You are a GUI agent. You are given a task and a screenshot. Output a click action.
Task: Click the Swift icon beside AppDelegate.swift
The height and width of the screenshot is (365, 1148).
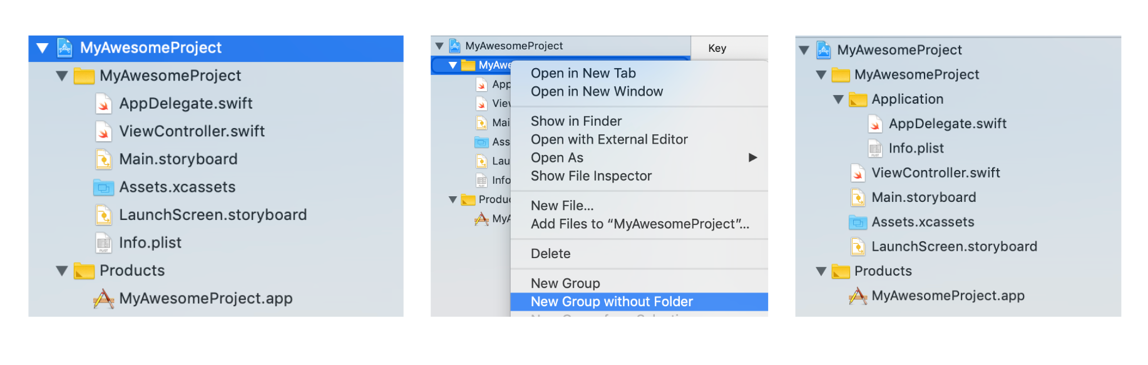pyautogui.click(x=104, y=103)
